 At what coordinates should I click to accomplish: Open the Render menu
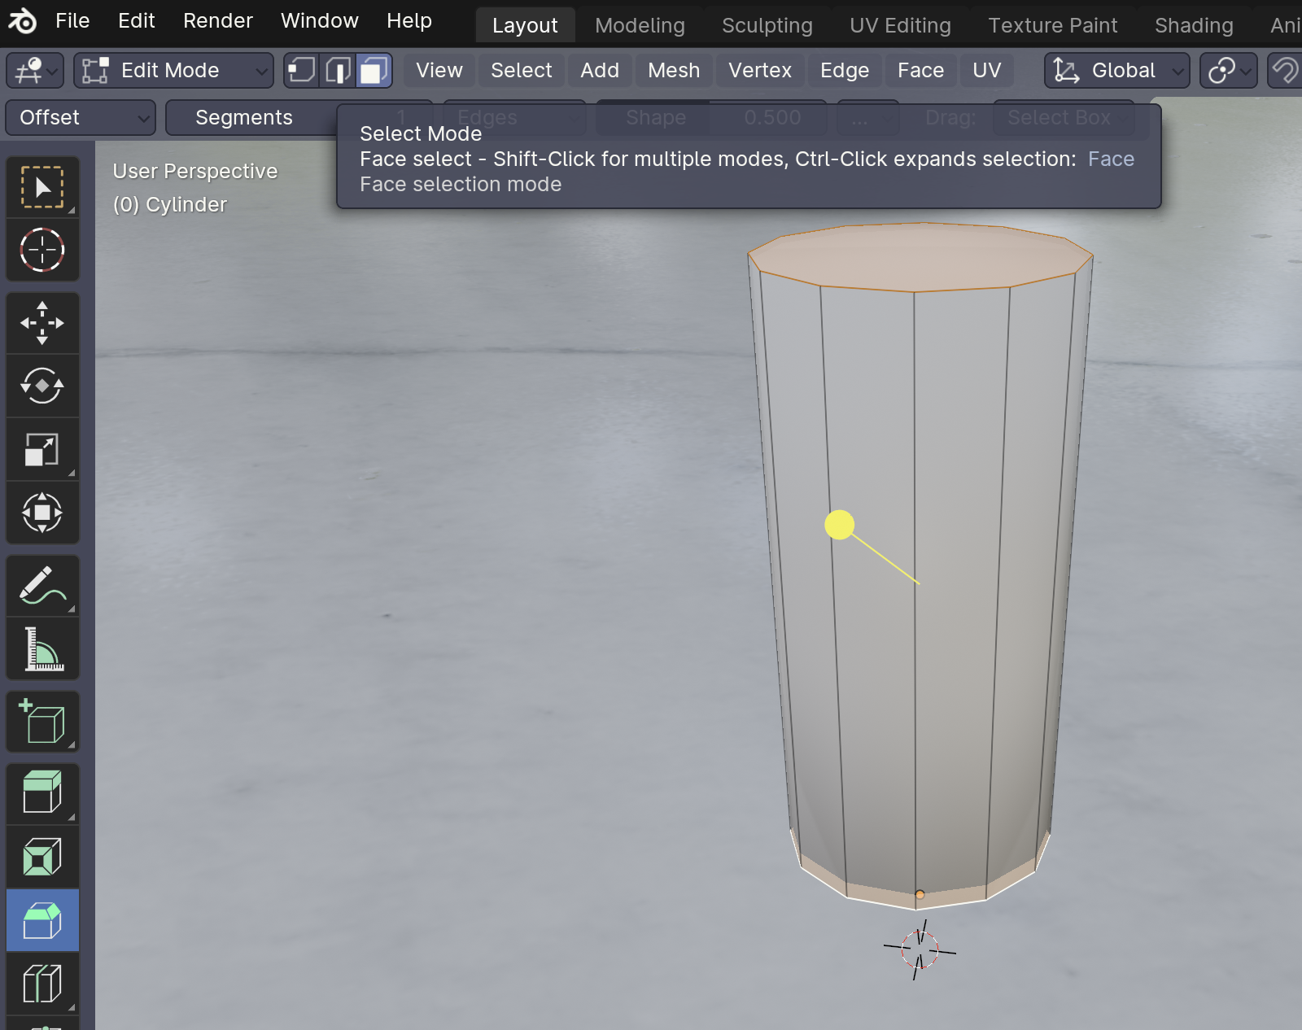(217, 21)
